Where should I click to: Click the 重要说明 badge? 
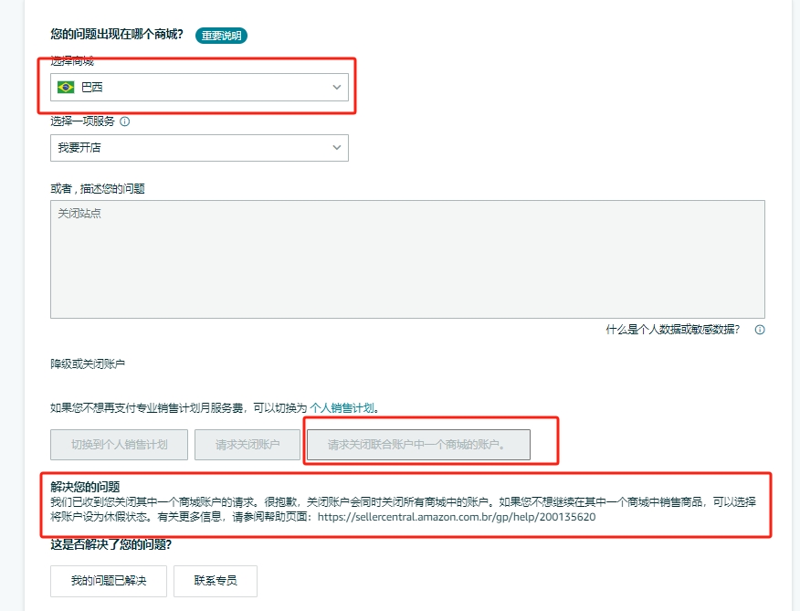[x=221, y=36]
